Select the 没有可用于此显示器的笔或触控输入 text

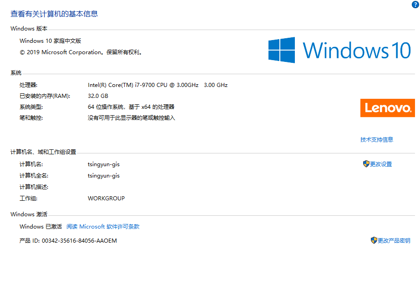[x=131, y=118]
